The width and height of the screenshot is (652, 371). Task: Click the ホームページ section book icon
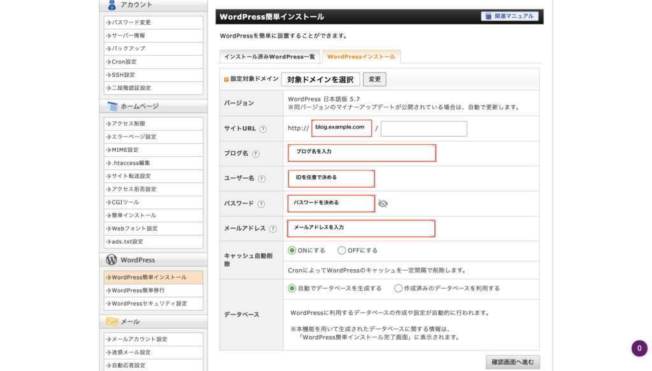[x=112, y=106]
